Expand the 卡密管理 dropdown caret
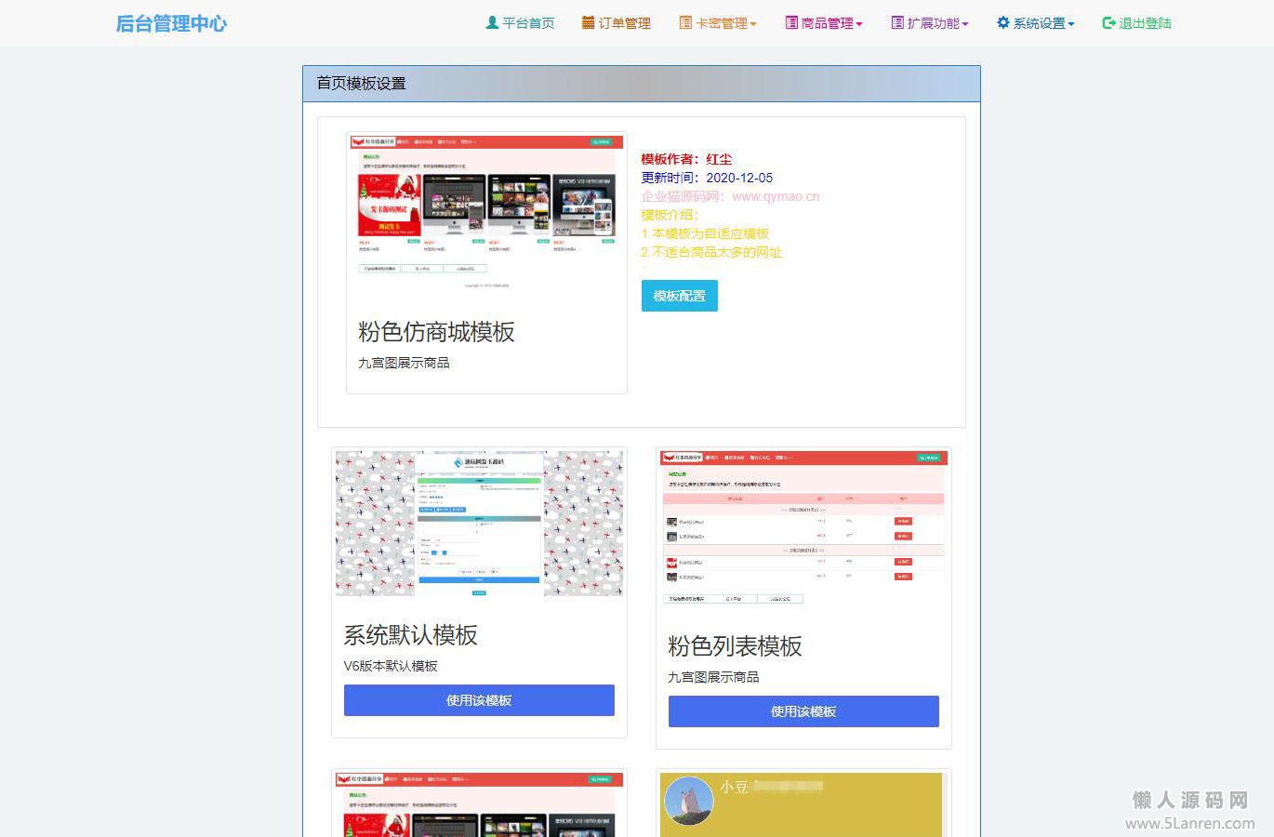The width and height of the screenshot is (1274, 837). (x=753, y=25)
